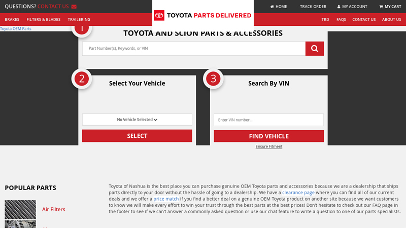406x228 pixels.
Task: Click the red Select button
Action: pos(137,136)
